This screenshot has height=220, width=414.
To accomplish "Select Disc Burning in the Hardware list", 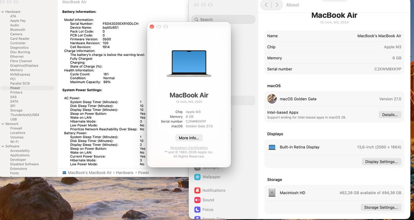I will (20, 52).
